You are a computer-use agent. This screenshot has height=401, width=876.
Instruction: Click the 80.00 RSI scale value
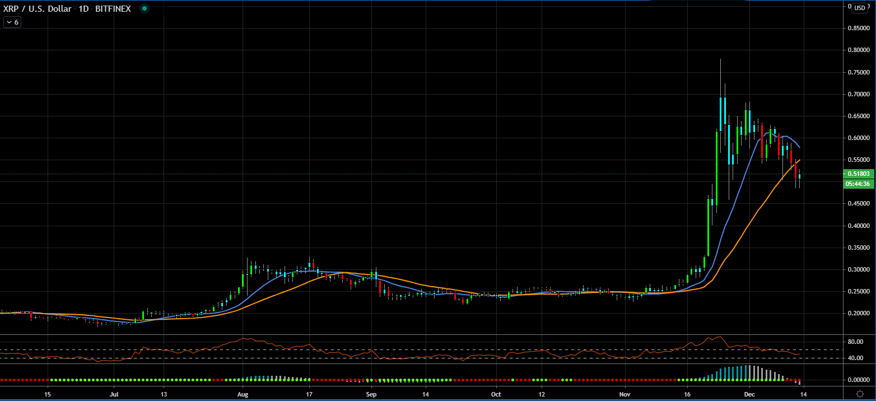(855, 341)
